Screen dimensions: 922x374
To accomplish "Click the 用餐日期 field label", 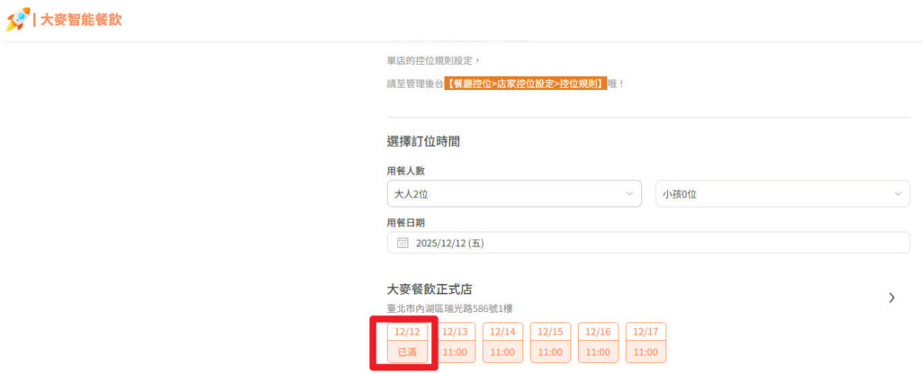I will [x=406, y=223].
